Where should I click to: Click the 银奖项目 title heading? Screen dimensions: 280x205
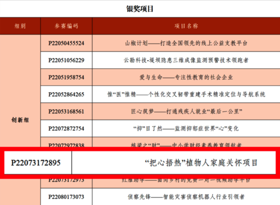point(140,9)
